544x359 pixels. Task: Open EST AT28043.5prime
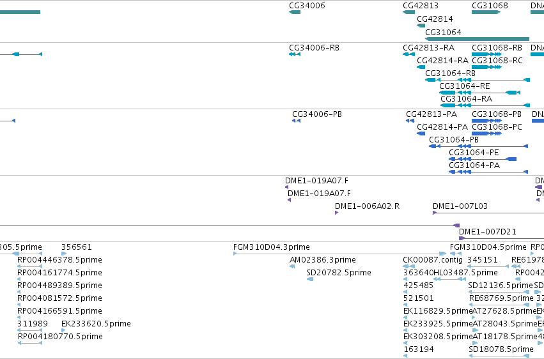505,325
